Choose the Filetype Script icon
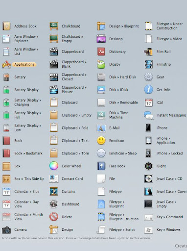 click(101, 230)
